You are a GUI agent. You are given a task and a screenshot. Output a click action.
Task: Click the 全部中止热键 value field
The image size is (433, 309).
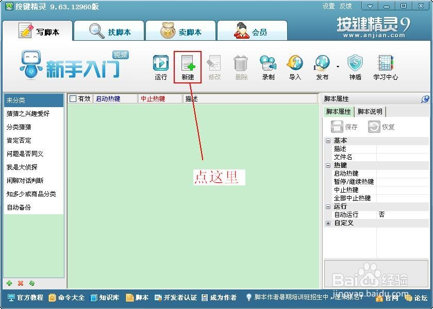coord(403,198)
